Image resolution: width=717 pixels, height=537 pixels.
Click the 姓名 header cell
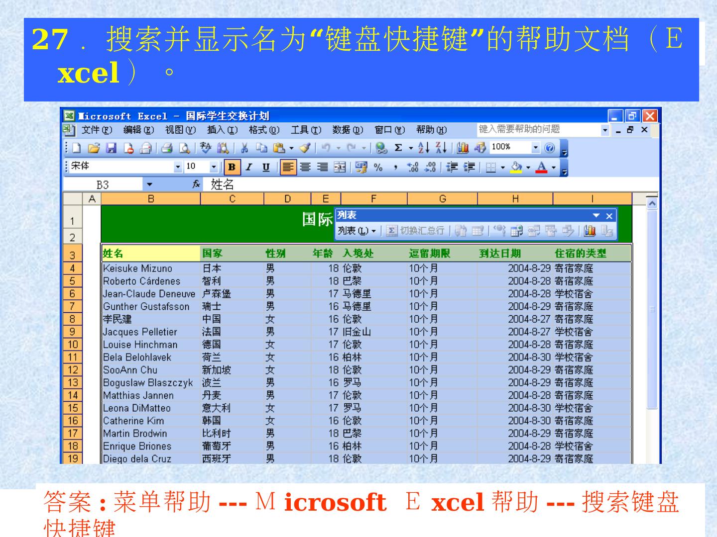pyautogui.click(x=150, y=254)
